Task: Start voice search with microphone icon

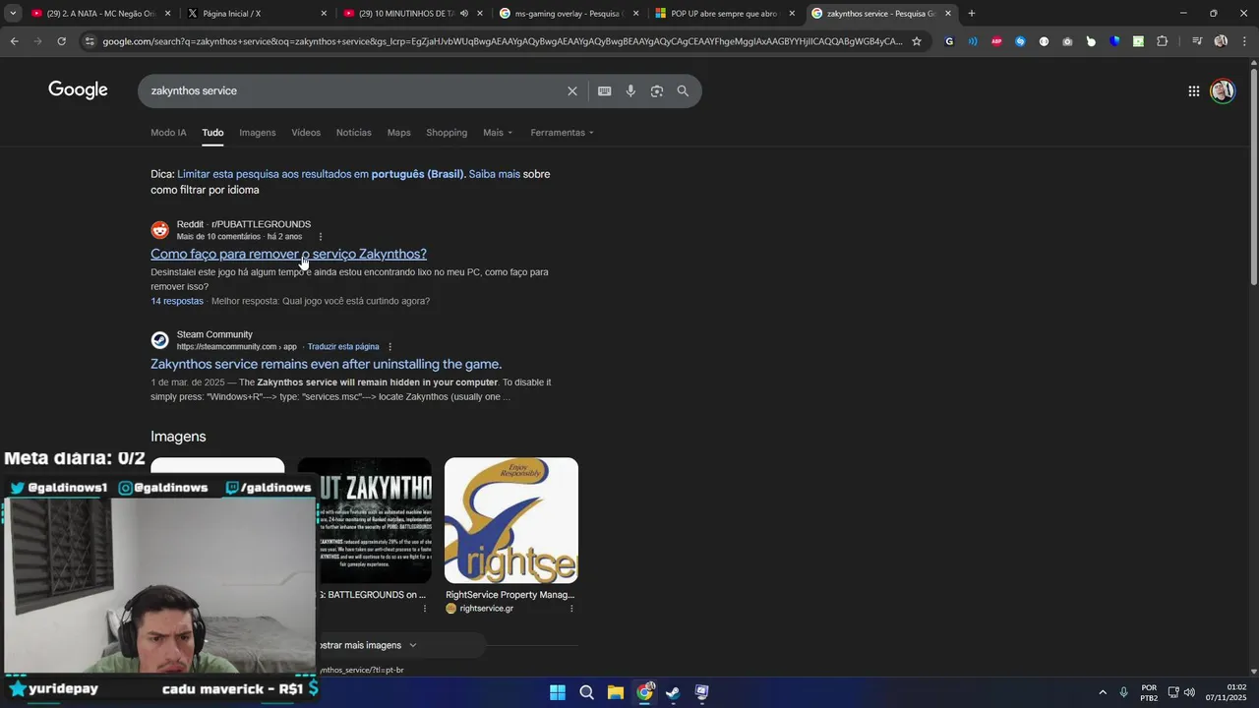Action: (x=630, y=90)
